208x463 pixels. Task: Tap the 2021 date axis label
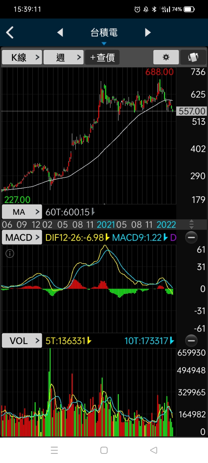coord(106,224)
